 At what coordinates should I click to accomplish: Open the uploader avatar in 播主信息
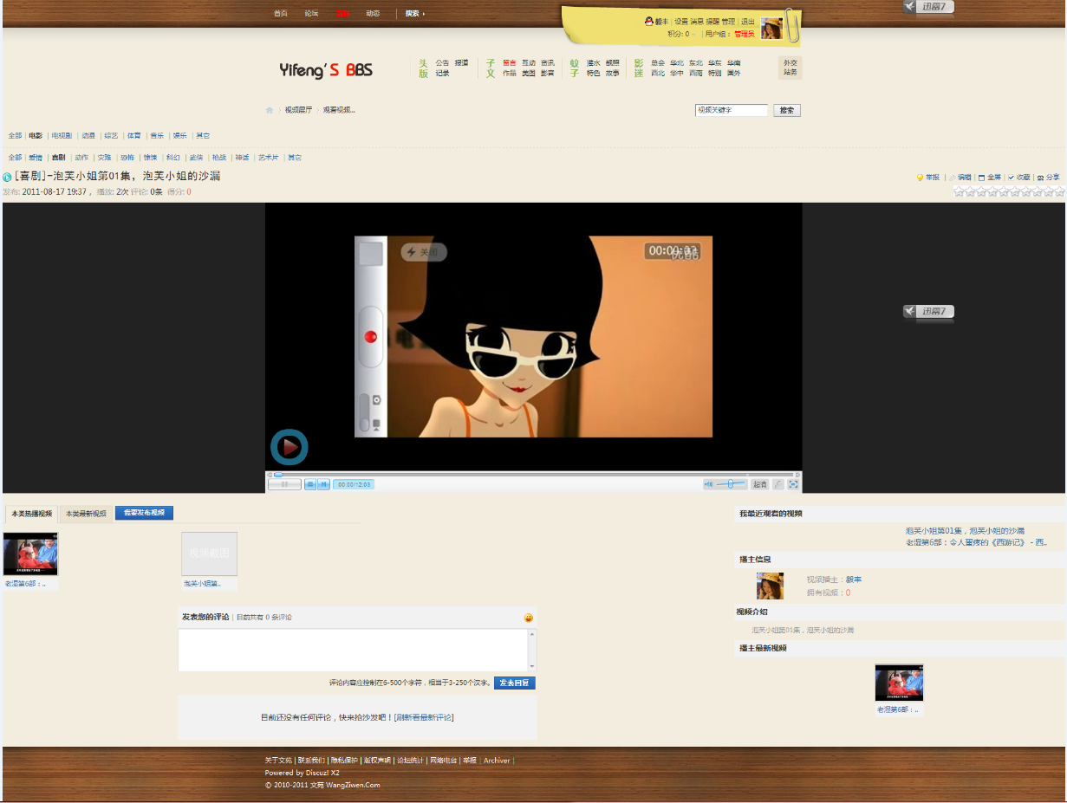[x=770, y=586]
